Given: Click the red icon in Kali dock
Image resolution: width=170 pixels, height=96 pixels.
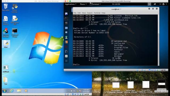Looking at the screenshot, I should [66, 47].
